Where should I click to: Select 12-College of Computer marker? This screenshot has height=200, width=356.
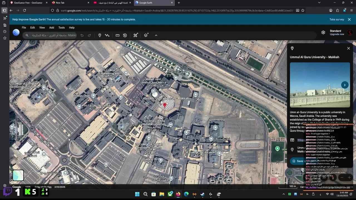point(44,87)
